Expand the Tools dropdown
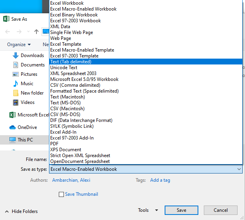245x220 pixels. [148, 210]
